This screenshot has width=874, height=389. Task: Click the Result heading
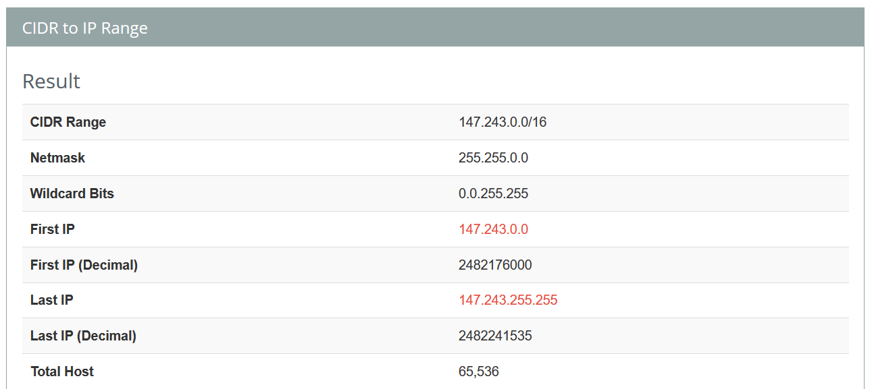coord(51,81)
